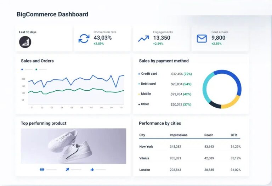Select the Credit card legend entry
Viewport: 272px width, 186px height.
pos(149,74)
